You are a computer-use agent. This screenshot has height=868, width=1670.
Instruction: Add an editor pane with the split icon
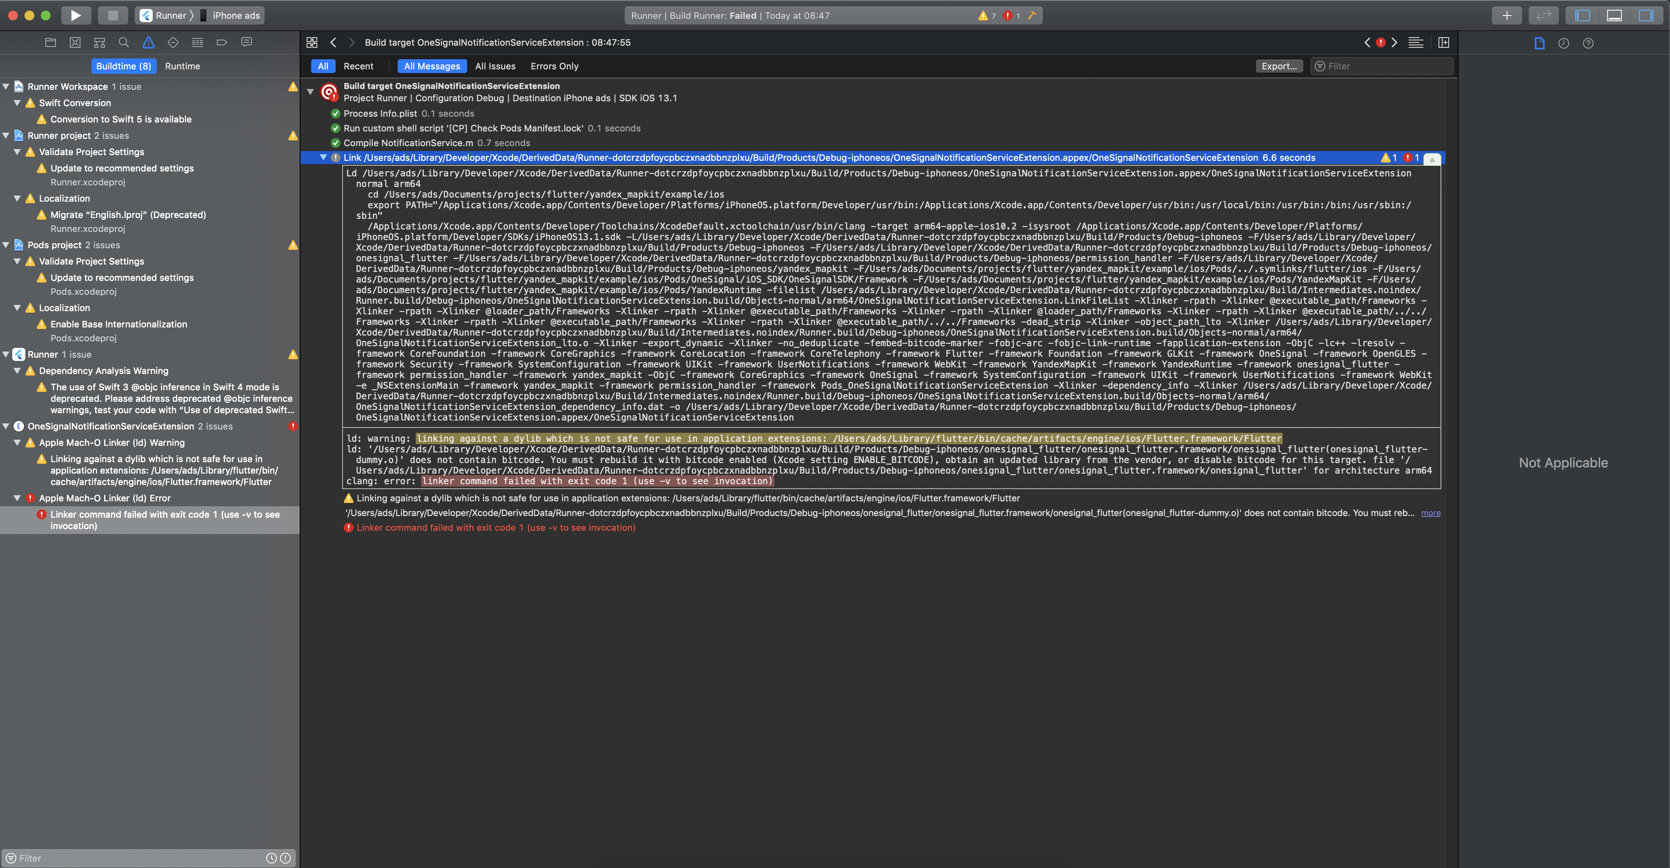(x=1444, y=43)
